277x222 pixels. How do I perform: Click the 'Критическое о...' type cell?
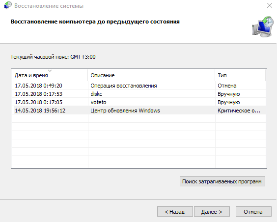point(239,111)
